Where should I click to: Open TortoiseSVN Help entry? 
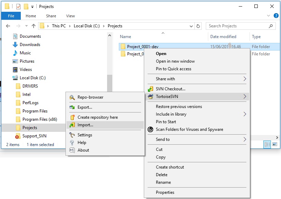[105, 143]
